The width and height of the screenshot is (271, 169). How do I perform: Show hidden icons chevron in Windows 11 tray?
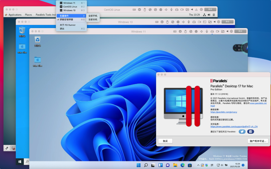click(198, 165)
